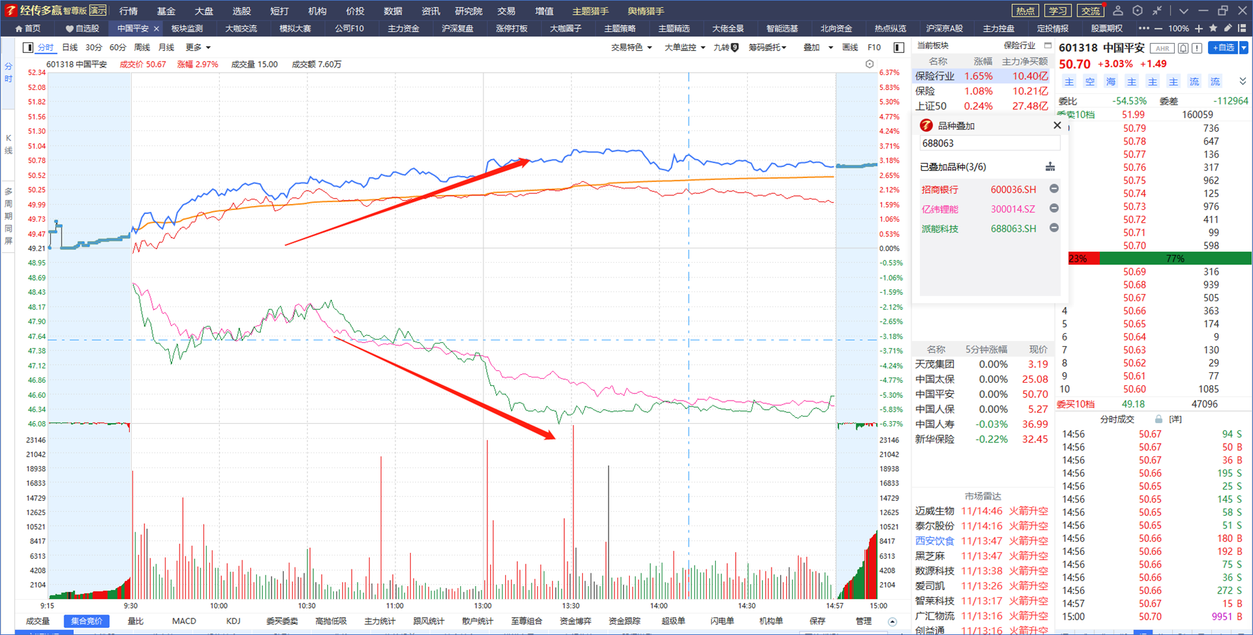Viewport: 1253px width, 635px height.
Task: Expand the arrow next to +自选
Action: tap(1244, 48)
